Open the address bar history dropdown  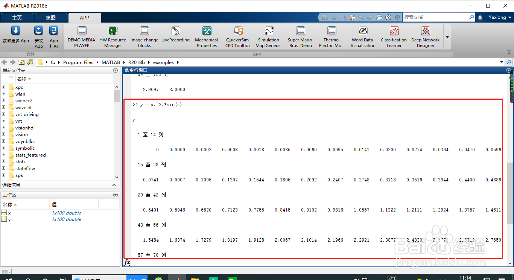[502, 62]
